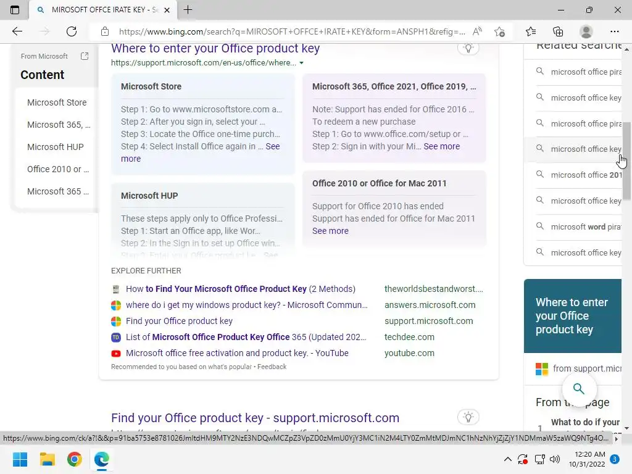Open the Tab actions menu icon
The width and height of the screenshot is (632, 474).
click(x=15, y=10)
